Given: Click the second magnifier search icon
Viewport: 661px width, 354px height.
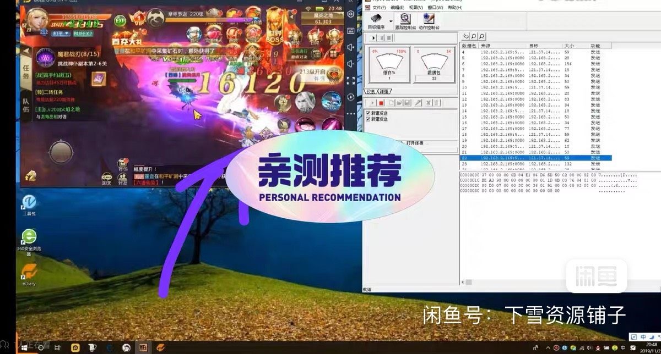Looking at the screenshot, I should (482, 36).
